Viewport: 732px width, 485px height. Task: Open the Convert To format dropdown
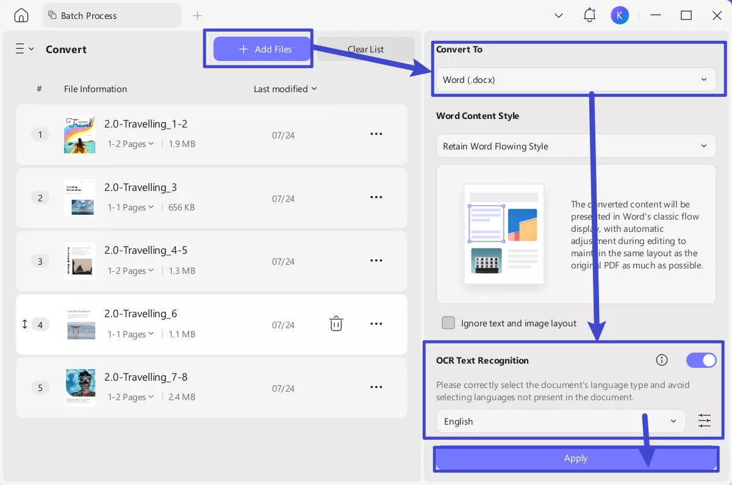(x=576, y=79)
